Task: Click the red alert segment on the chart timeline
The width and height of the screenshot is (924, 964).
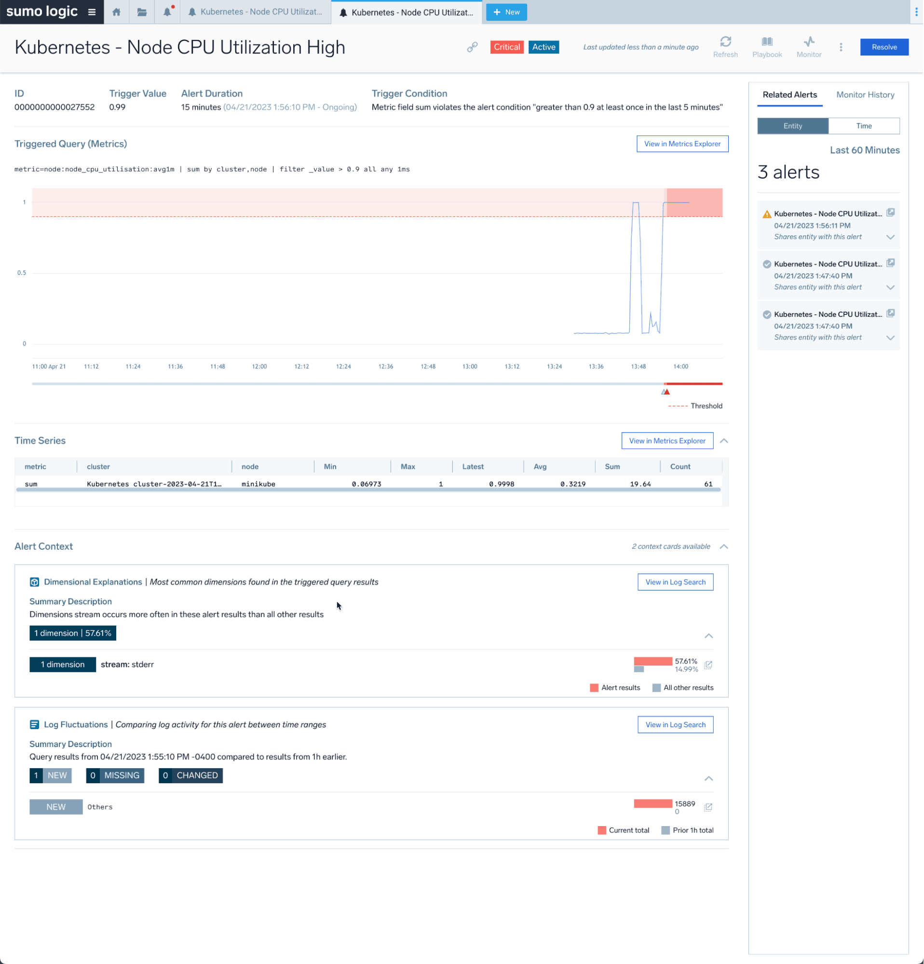Action: (694, 384)
